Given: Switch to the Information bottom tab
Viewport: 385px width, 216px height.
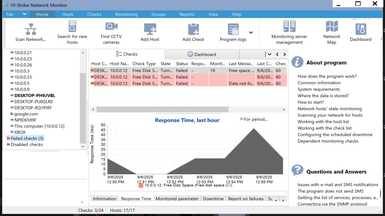Looking at the screenshot, I should pos(105,199).
